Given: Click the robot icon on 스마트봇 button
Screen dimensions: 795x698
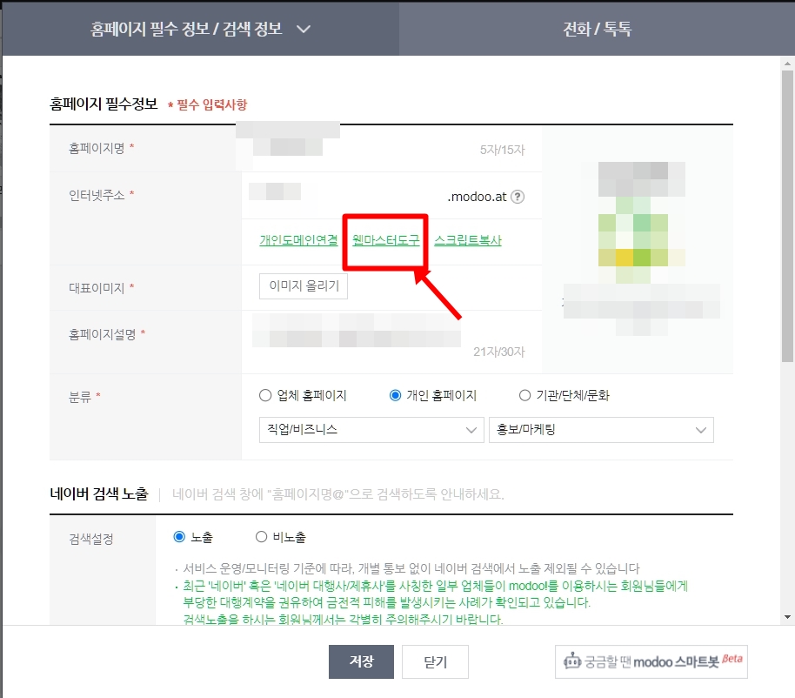Looking at the screenshot, I should click(x=572, y=661).
